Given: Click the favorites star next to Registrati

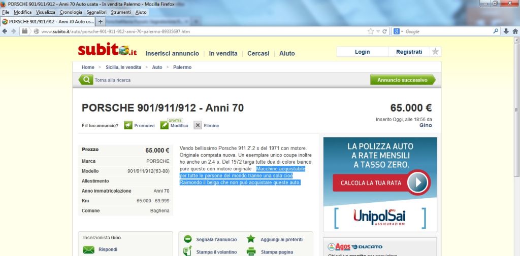Looking at the screenshot, I should coord(435,52).
